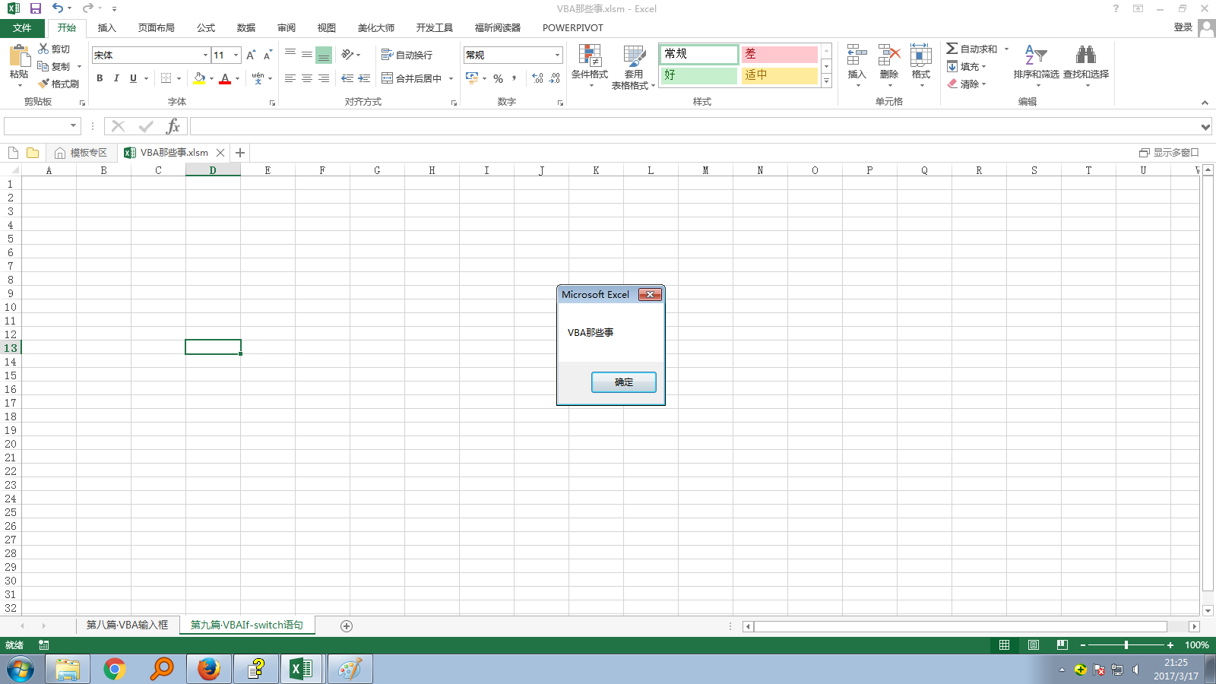Toggle underline formatting

[133, 78]
